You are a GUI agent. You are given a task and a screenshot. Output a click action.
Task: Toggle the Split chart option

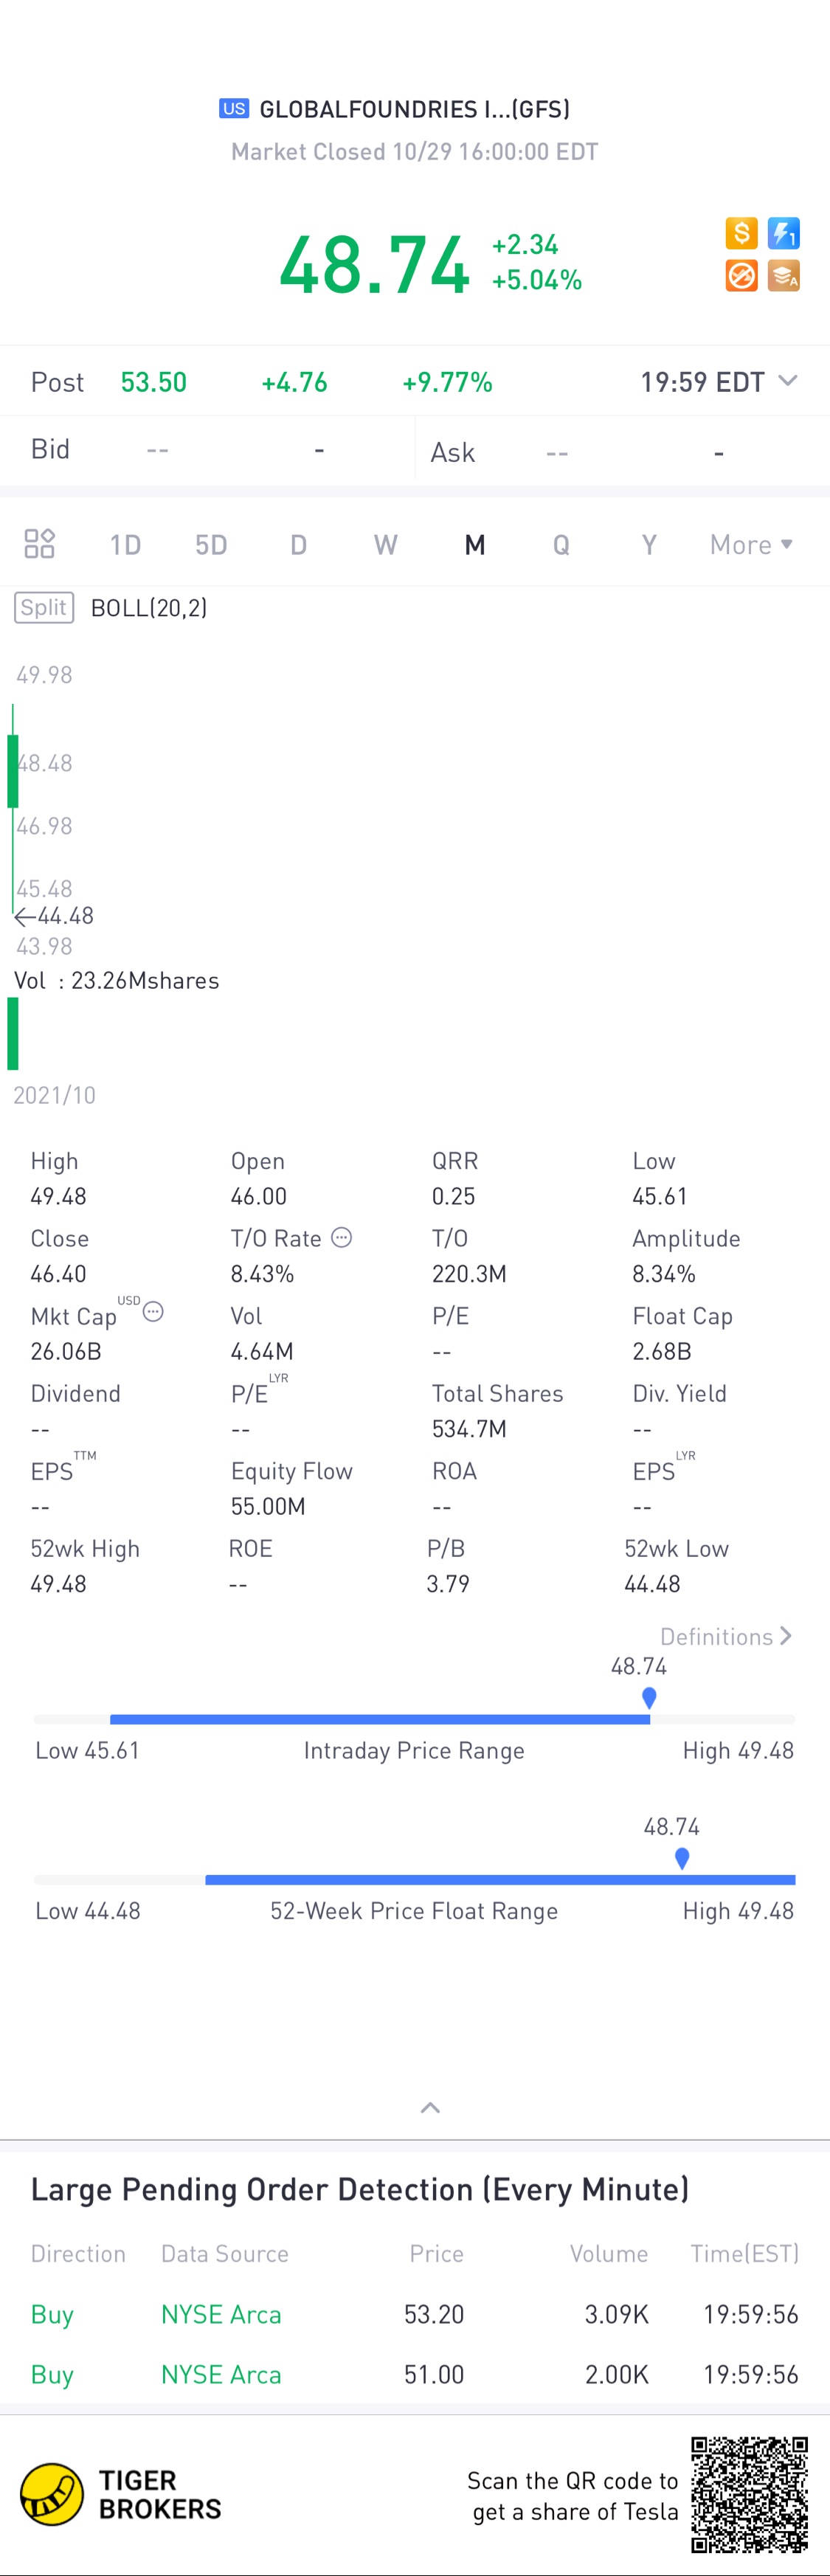[x=44, y=608]
